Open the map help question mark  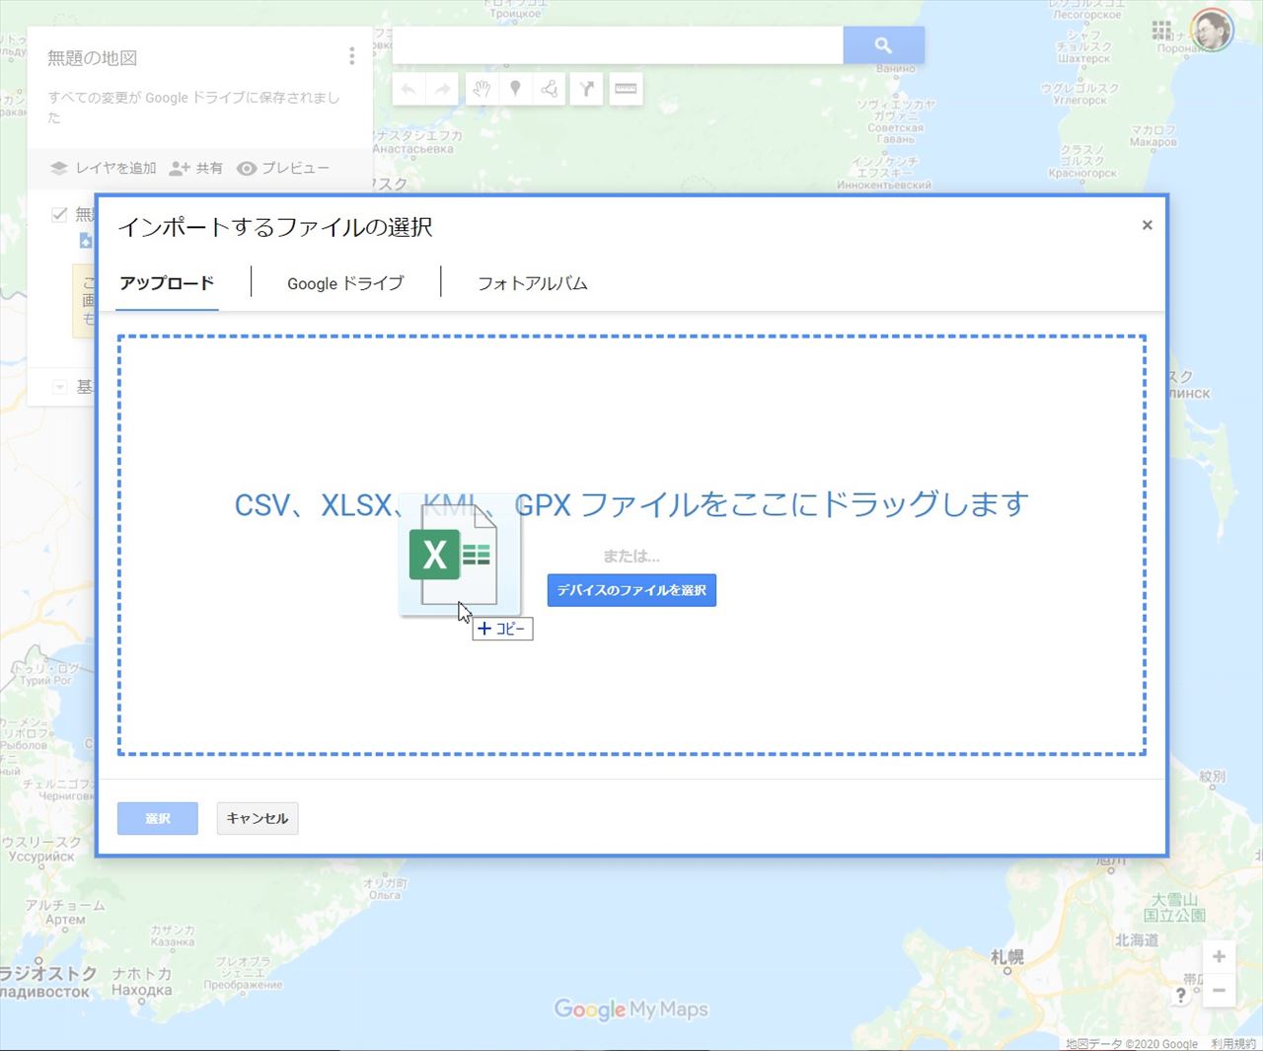[1180, 995]
